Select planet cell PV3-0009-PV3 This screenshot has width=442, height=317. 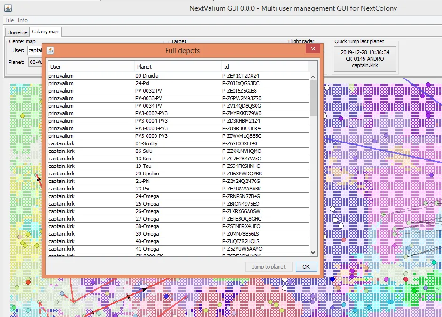[178, 136]
